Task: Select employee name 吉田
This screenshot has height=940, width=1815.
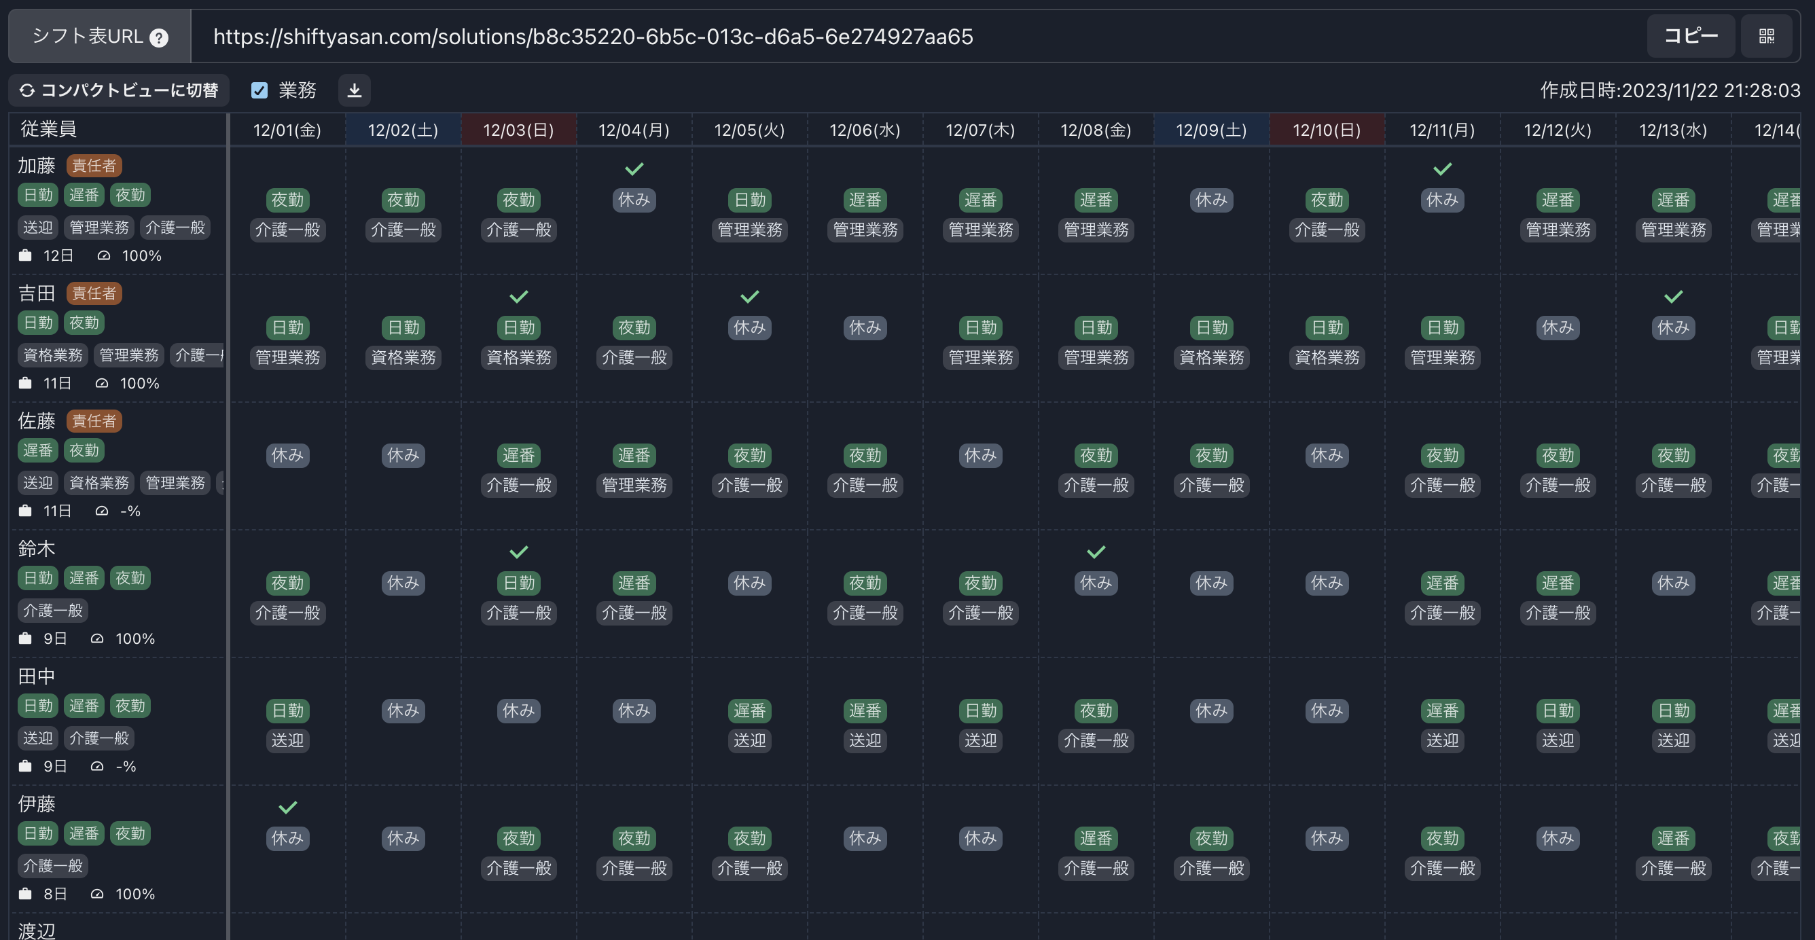Action: [x=37, y=293]
